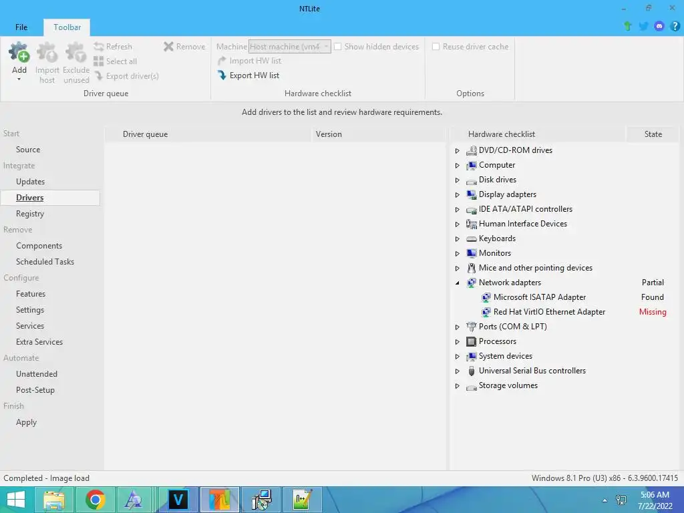
Task: Open the Features page
Action: pyautogui.click(x=31, y=294)
